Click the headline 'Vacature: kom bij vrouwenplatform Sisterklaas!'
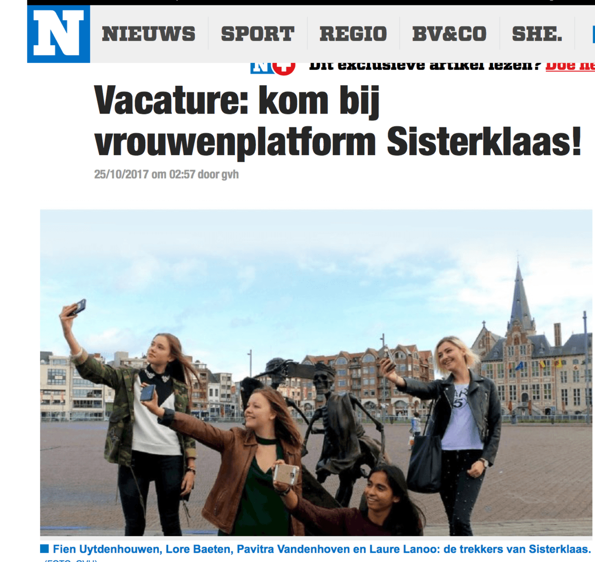The image size is (595, 562). point(337,121)
